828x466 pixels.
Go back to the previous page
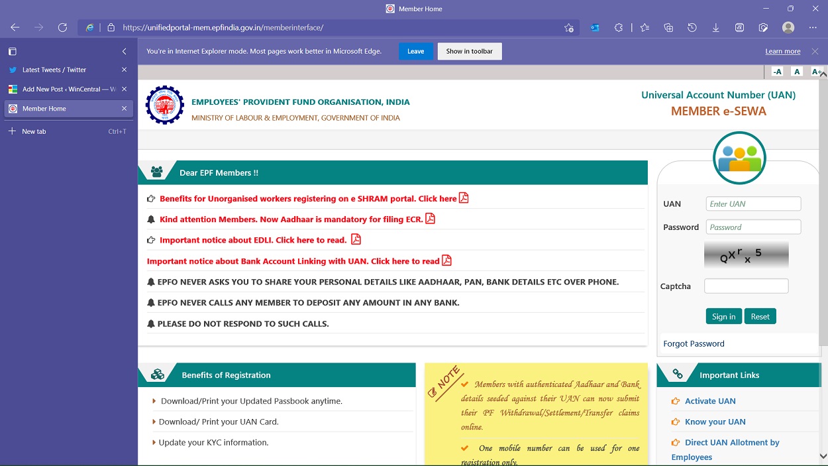(15, 28)
